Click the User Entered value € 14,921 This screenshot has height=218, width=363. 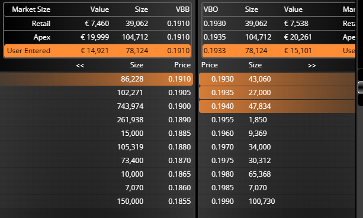(95, 51)
